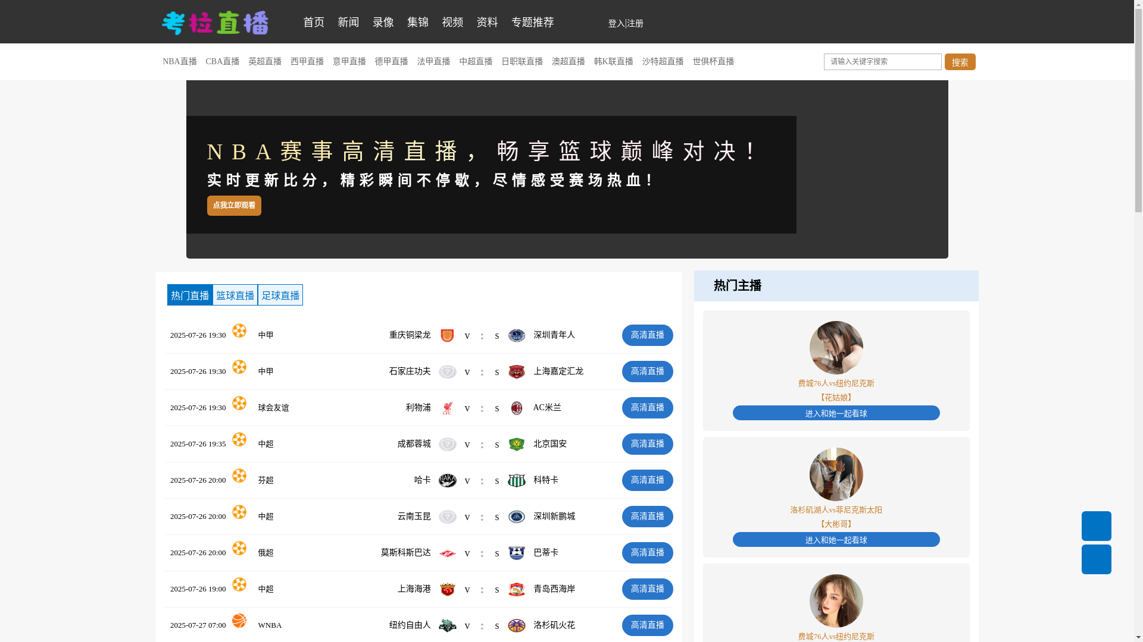
Task: Click the 洛杉矶火花 team logo
Action: (516, 625)
